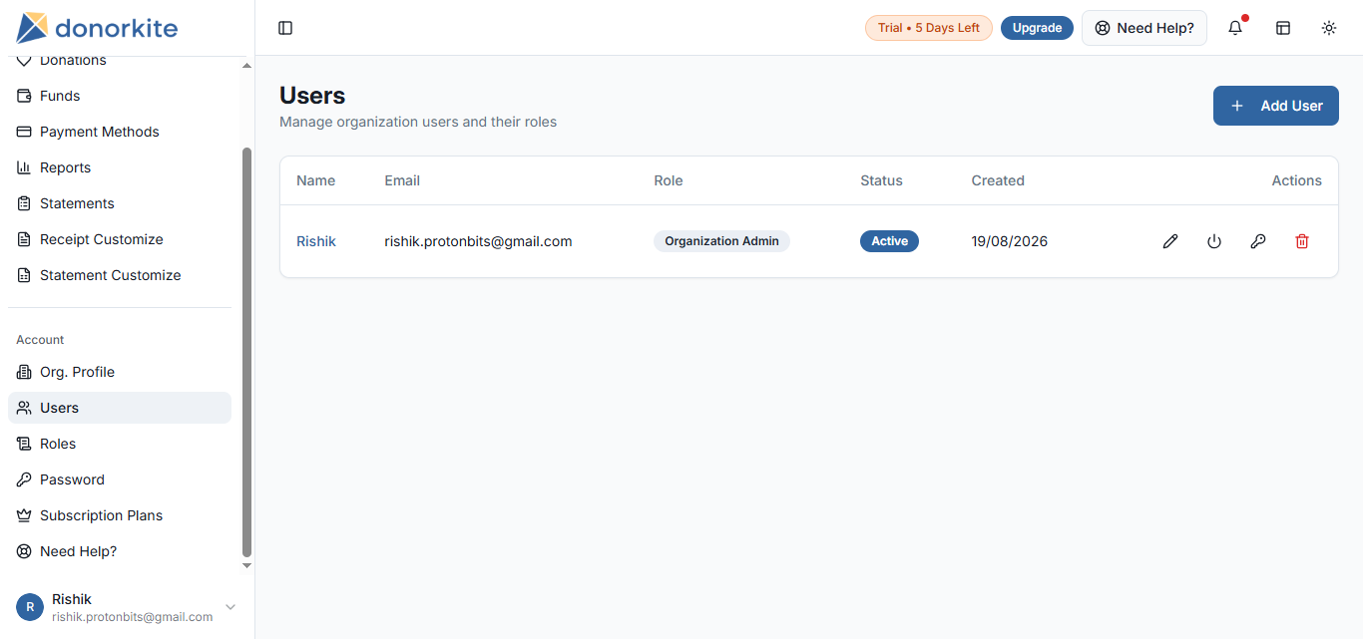1363x639 pixels.
Task: Click the Active status badge
Action: (x=889, y=241)
